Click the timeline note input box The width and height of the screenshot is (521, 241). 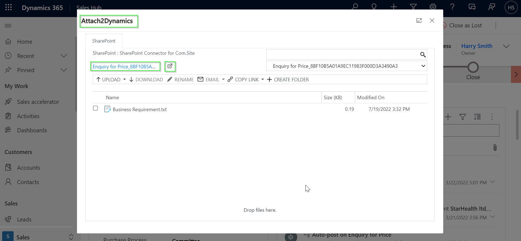471,130
